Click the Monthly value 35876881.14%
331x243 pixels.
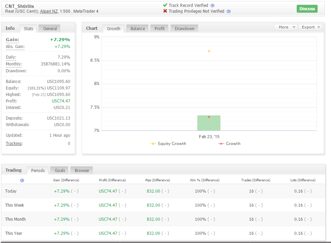(55, 64)
